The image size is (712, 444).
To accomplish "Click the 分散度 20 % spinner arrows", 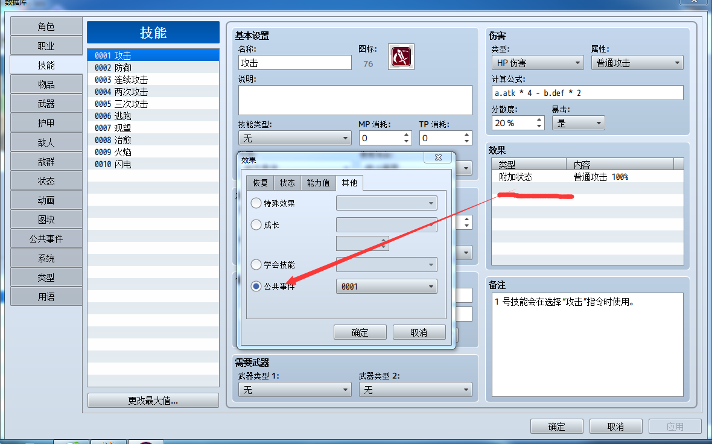I will [x=539, y=123].
